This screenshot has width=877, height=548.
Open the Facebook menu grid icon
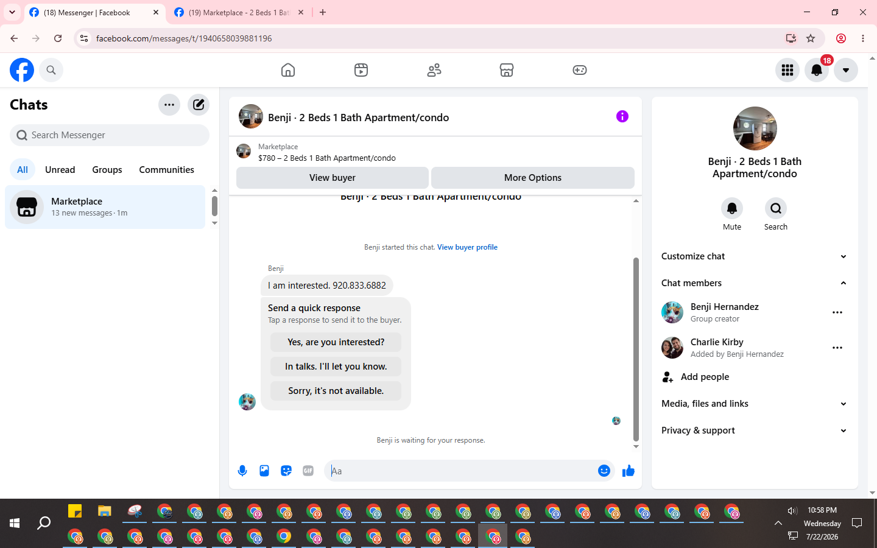(x=787, y=70)
